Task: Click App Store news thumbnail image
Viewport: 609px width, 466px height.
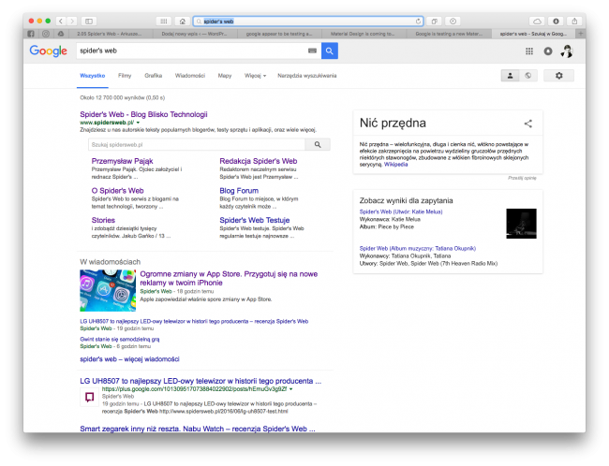Action: point(108,291)
